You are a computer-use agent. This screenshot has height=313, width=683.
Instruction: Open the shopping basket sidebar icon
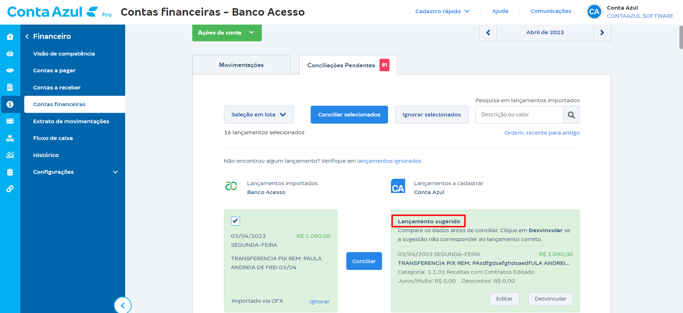pos(10,53)
